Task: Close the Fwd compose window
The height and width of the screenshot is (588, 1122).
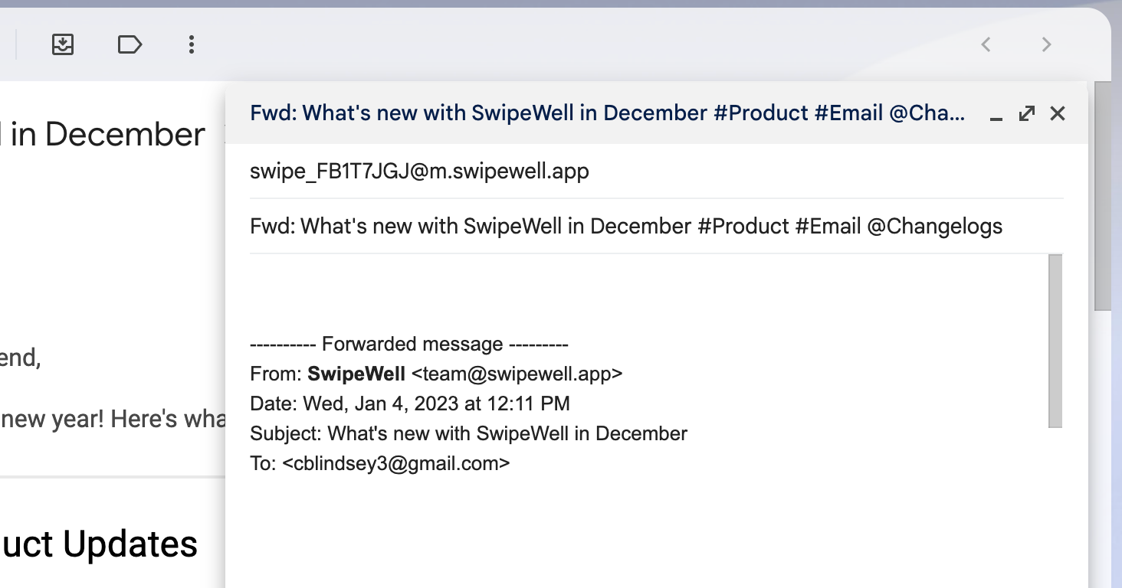Action: [x=1058, y=113]
